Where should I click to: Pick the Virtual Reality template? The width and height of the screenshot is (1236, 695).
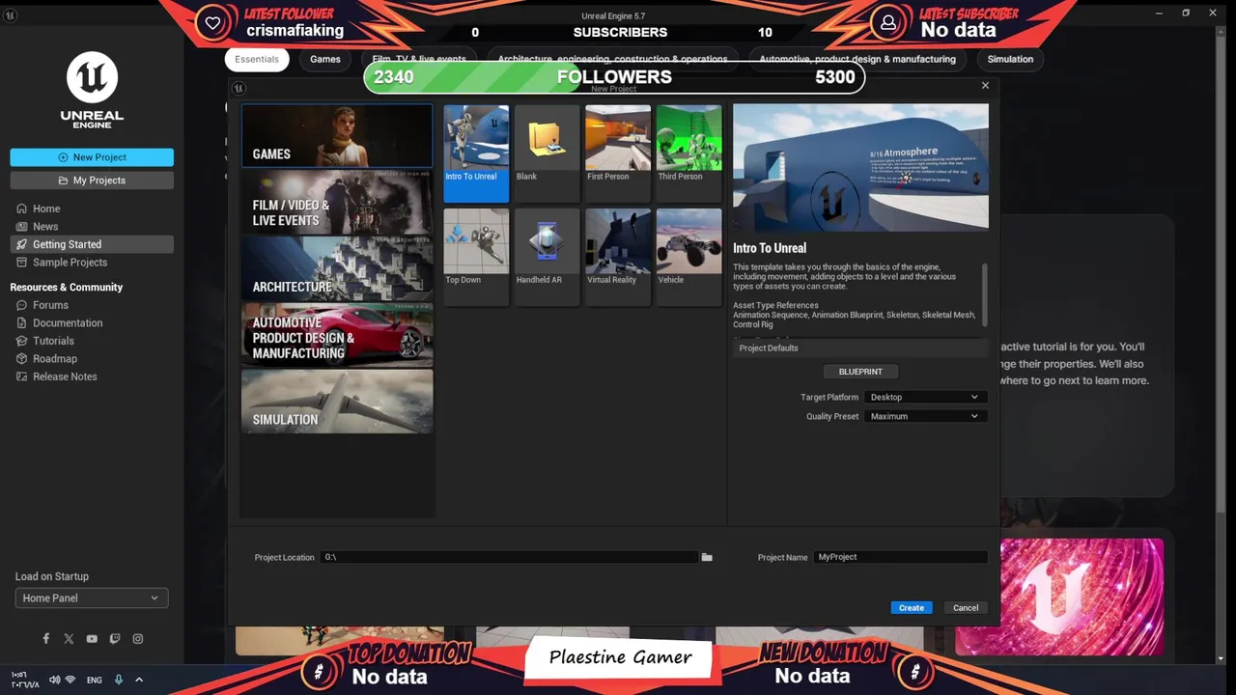click(618, 257)
